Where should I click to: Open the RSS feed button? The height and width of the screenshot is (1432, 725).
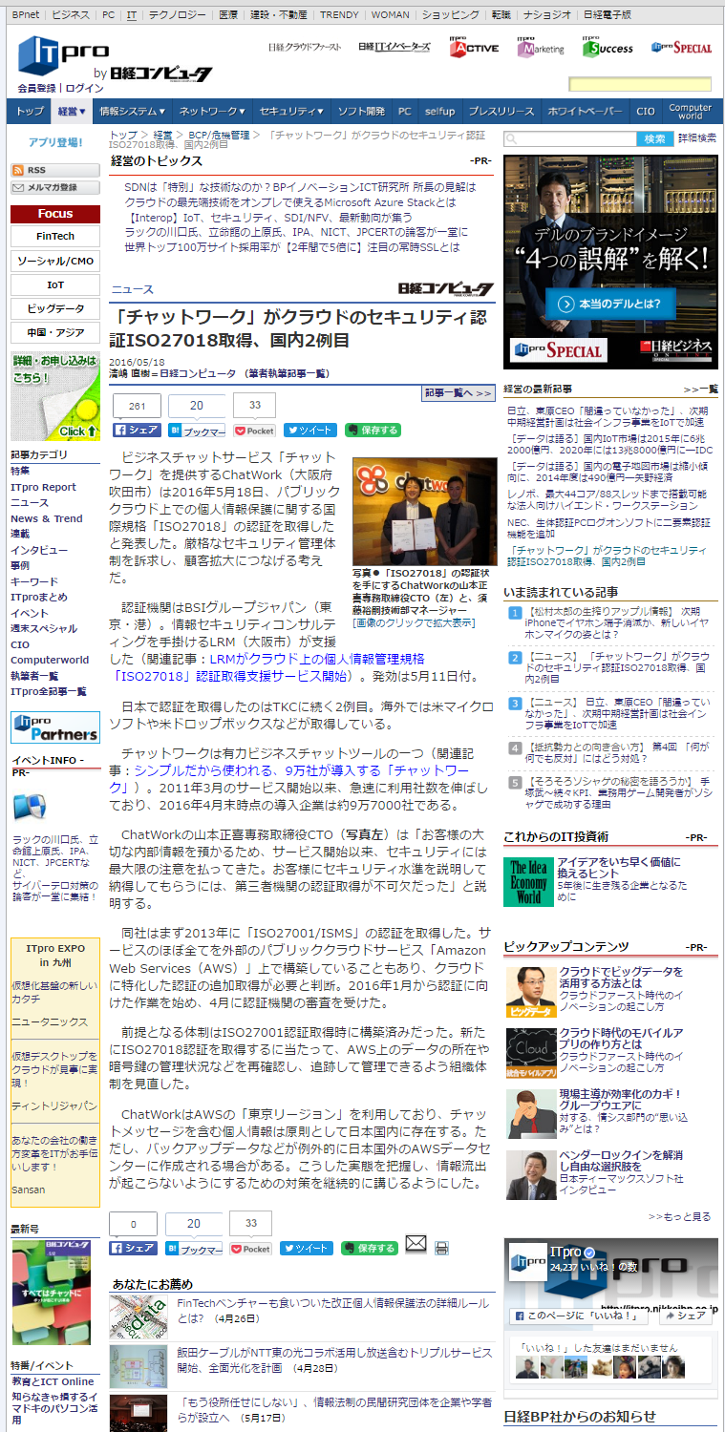[54, 170]
